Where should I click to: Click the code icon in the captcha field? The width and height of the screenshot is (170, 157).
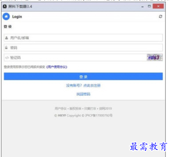pos(7,58)
